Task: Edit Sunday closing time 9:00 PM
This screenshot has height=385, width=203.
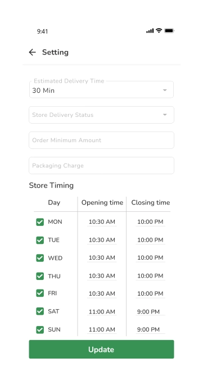Action: pos(150,329)
